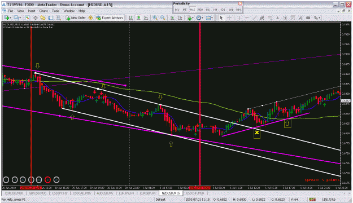The height and width of the screenshot is (203, 353).
Task: Switch to the AUDUSD,M5 chart tab
Action: pyautogui.click(x=105, y=193)
